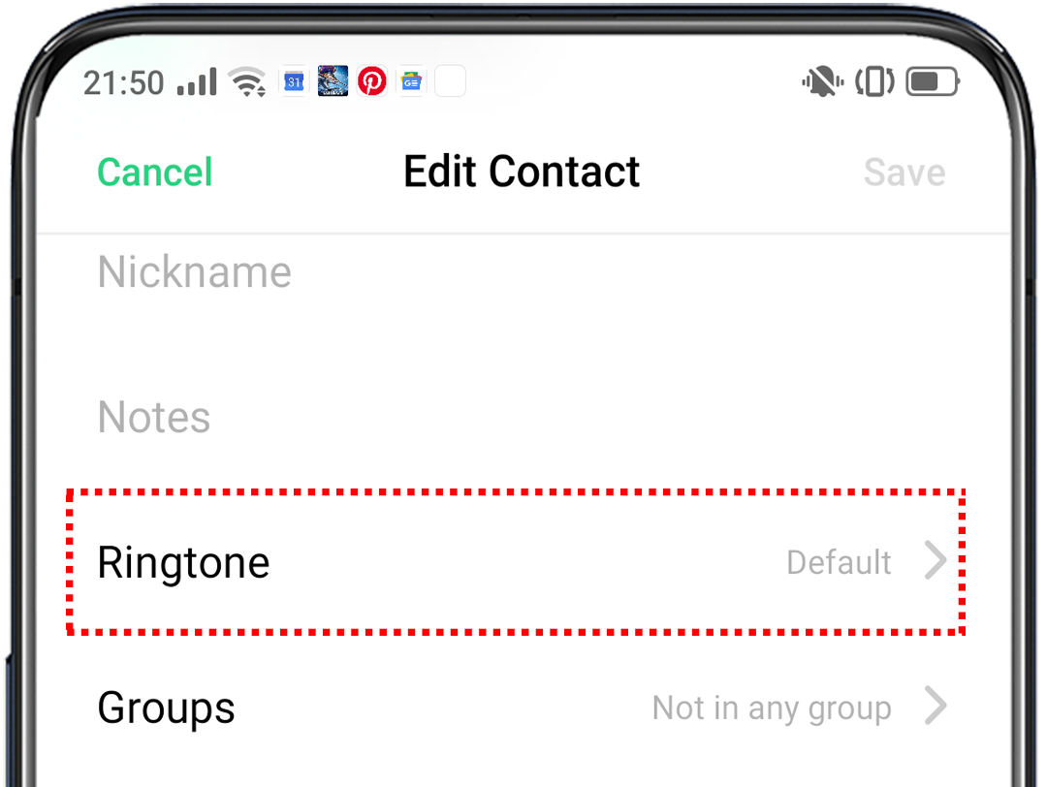Image resolution: width=1047 pixels, height=787 pixels.
Task: Open Ringtone chevron arrow
Action: [x=936, y=561]
